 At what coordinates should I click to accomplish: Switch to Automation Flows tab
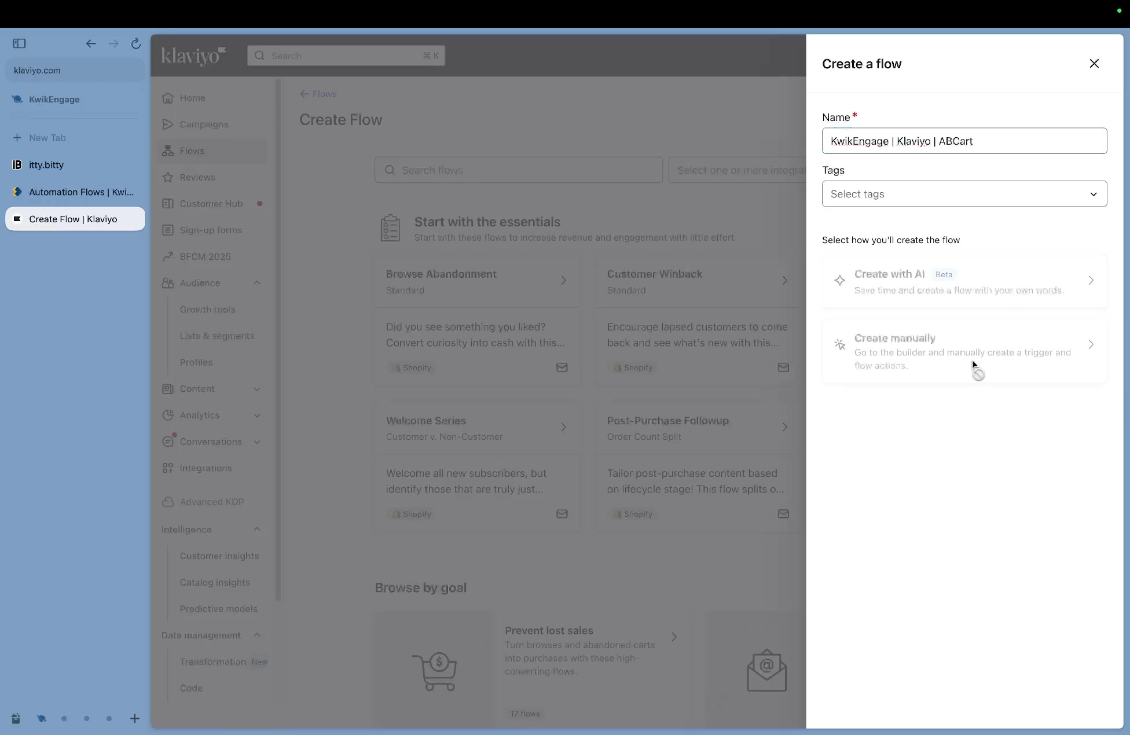(75, 192)
